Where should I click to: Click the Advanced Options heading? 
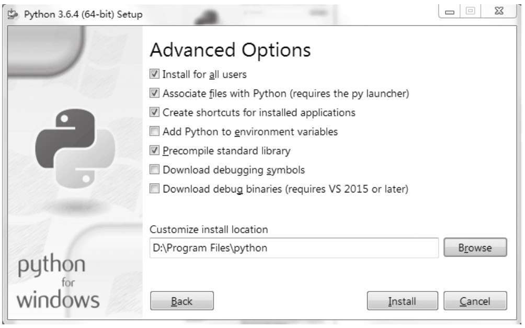(230, 51)
